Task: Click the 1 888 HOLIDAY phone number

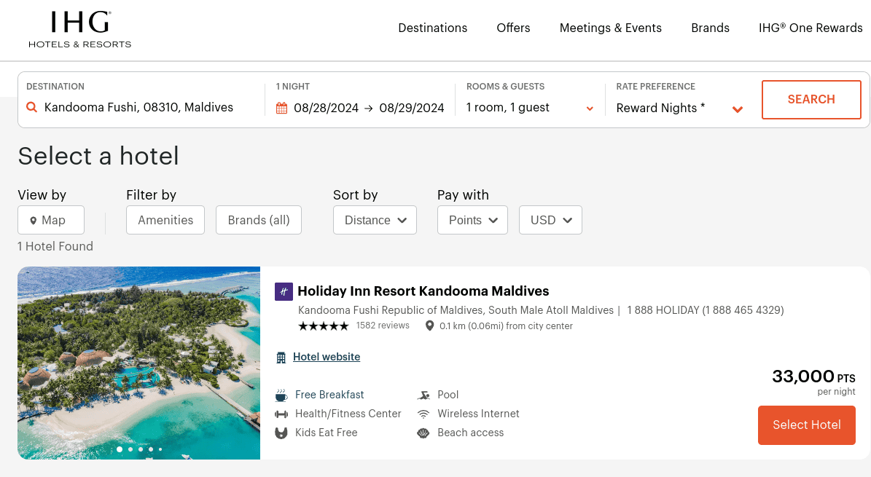Action: click(706, 310)
